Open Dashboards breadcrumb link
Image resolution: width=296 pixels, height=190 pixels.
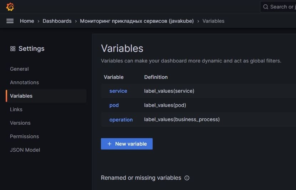pos(57,21)
